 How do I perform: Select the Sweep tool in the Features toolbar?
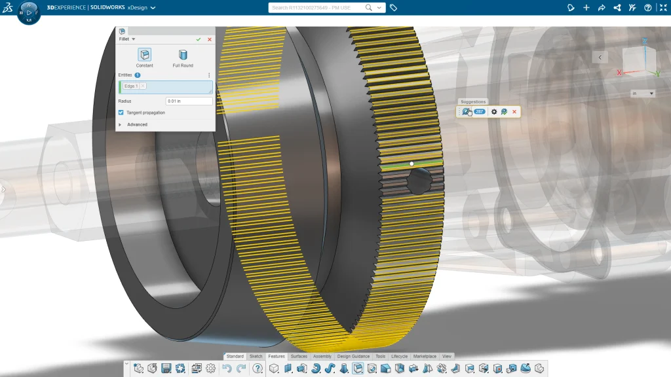point(329,367)
